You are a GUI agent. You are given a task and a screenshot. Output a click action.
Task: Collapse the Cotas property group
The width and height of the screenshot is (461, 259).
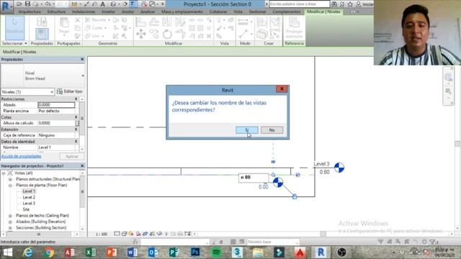76,117
